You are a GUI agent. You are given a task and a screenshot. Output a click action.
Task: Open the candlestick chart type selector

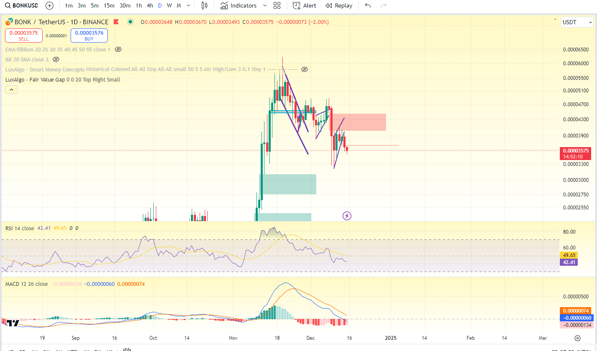204,5
